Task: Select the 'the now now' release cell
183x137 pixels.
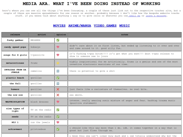Action: (x=15, y=95)
